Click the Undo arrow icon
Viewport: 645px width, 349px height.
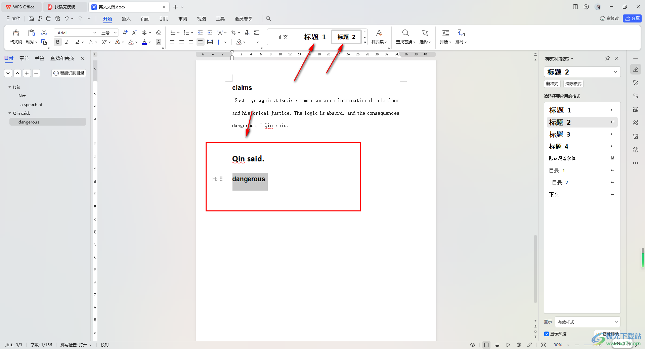click(x=67, y=18)
